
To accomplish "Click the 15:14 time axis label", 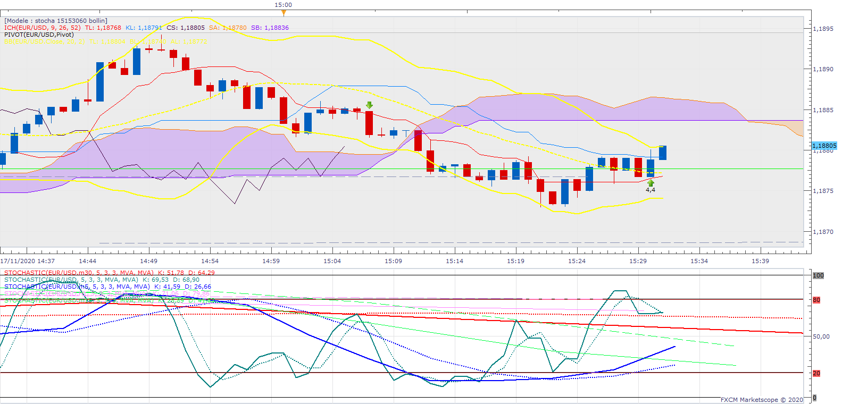I will (455, 261).
